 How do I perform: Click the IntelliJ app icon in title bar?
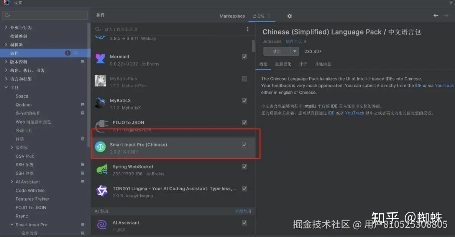(7, 3)
